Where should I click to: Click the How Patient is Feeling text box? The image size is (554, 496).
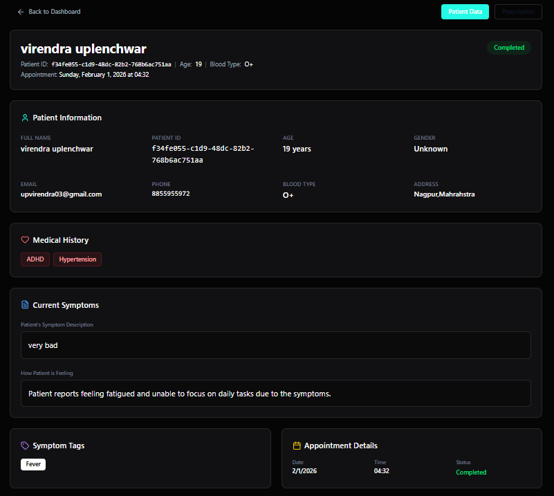pyautogui.click(x=276, y=394)
